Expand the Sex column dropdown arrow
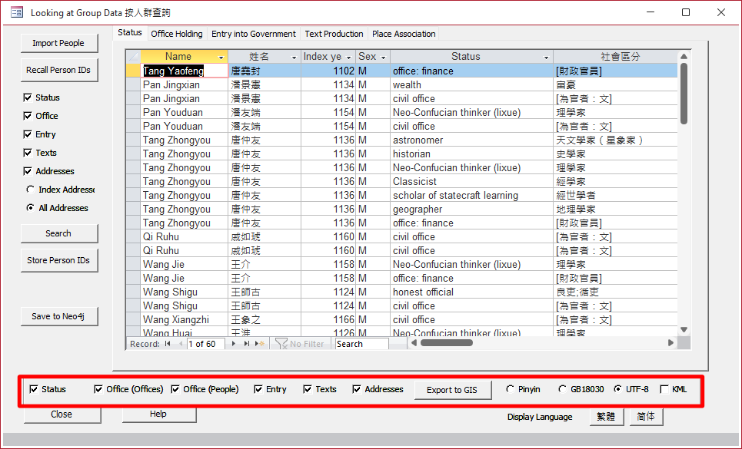 (383, 57)
